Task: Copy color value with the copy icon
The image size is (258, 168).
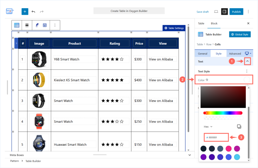Action: point(239,126)
